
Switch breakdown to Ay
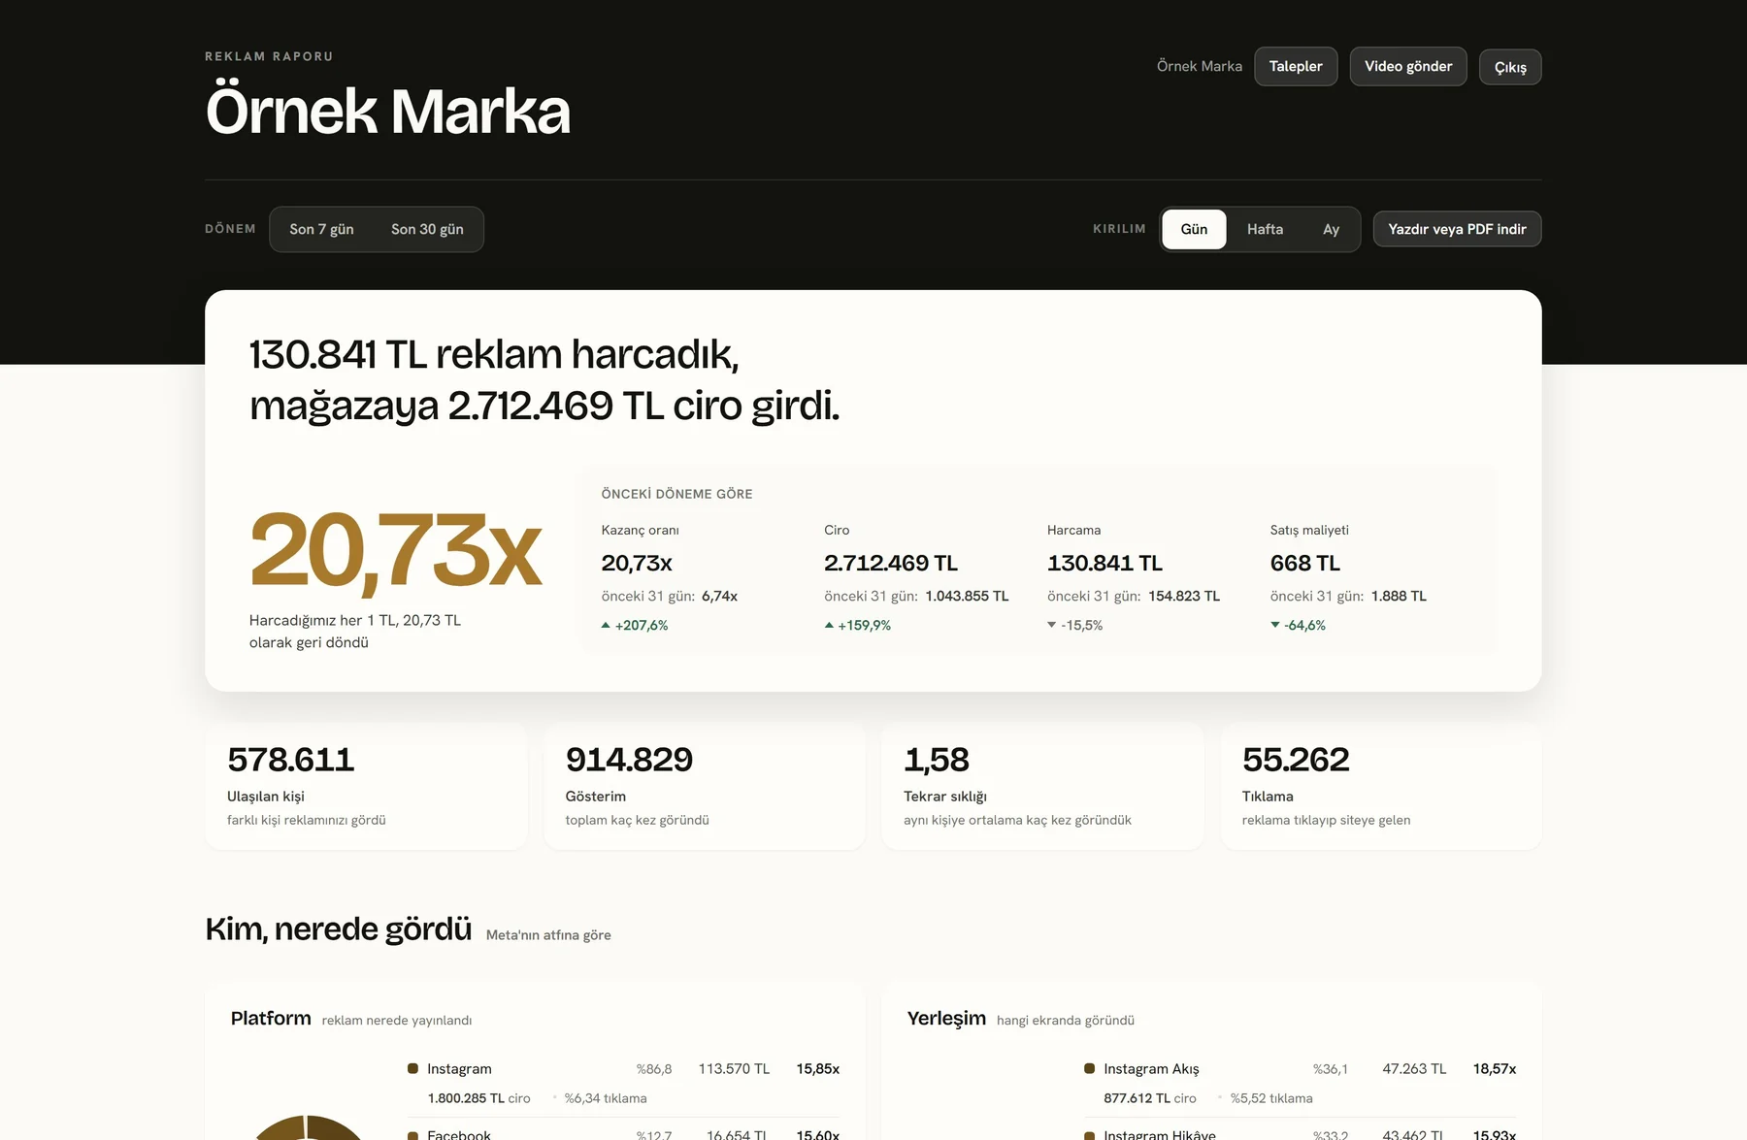[x=1331, y=229]
